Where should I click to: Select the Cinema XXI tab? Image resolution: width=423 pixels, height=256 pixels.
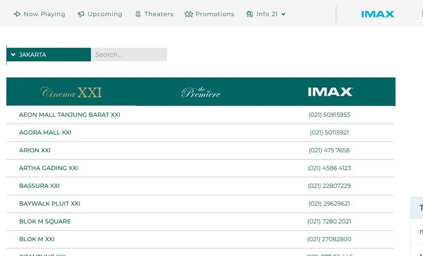pyautogui.click(x=71, y=92)
